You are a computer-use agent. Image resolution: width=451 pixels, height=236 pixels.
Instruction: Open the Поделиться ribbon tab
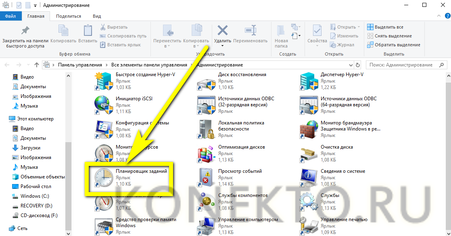pos(69,16)
